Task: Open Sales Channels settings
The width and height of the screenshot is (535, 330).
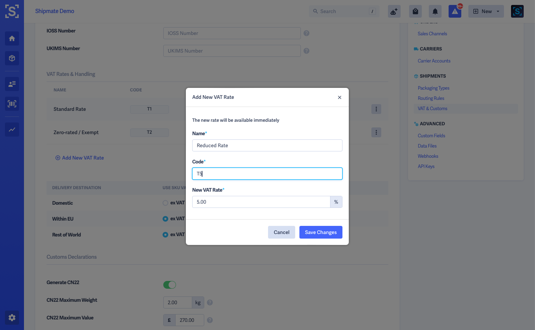Action: click(x=432, y=34)
